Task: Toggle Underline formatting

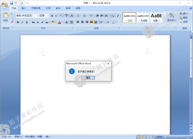Action: 27,22
